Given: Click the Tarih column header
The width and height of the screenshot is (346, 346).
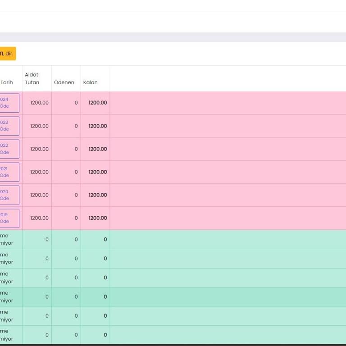Looking at the screenshot, I should click(7, 82).
